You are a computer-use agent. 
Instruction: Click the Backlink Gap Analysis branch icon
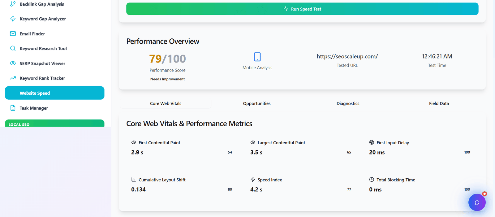[13, 4]
